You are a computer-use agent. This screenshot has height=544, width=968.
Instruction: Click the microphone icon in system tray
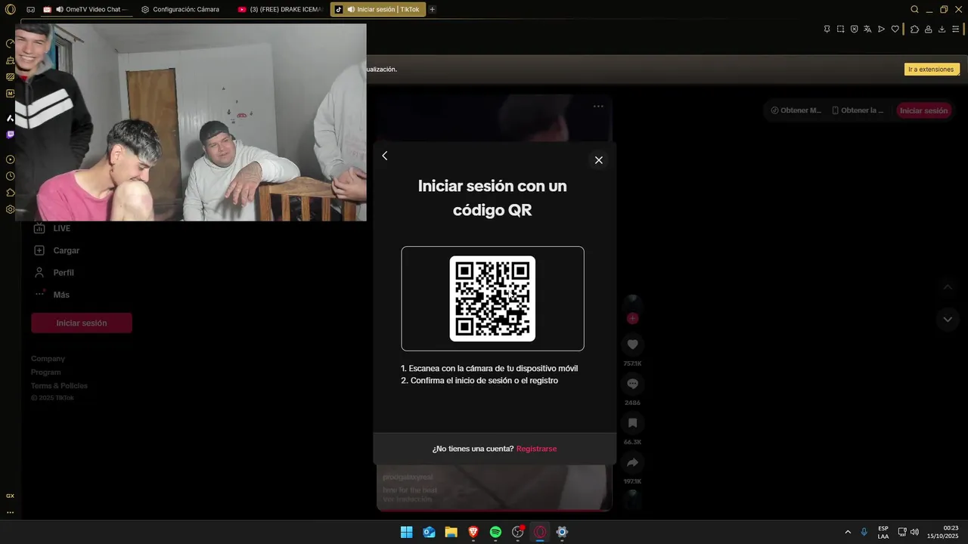(864, 532)
